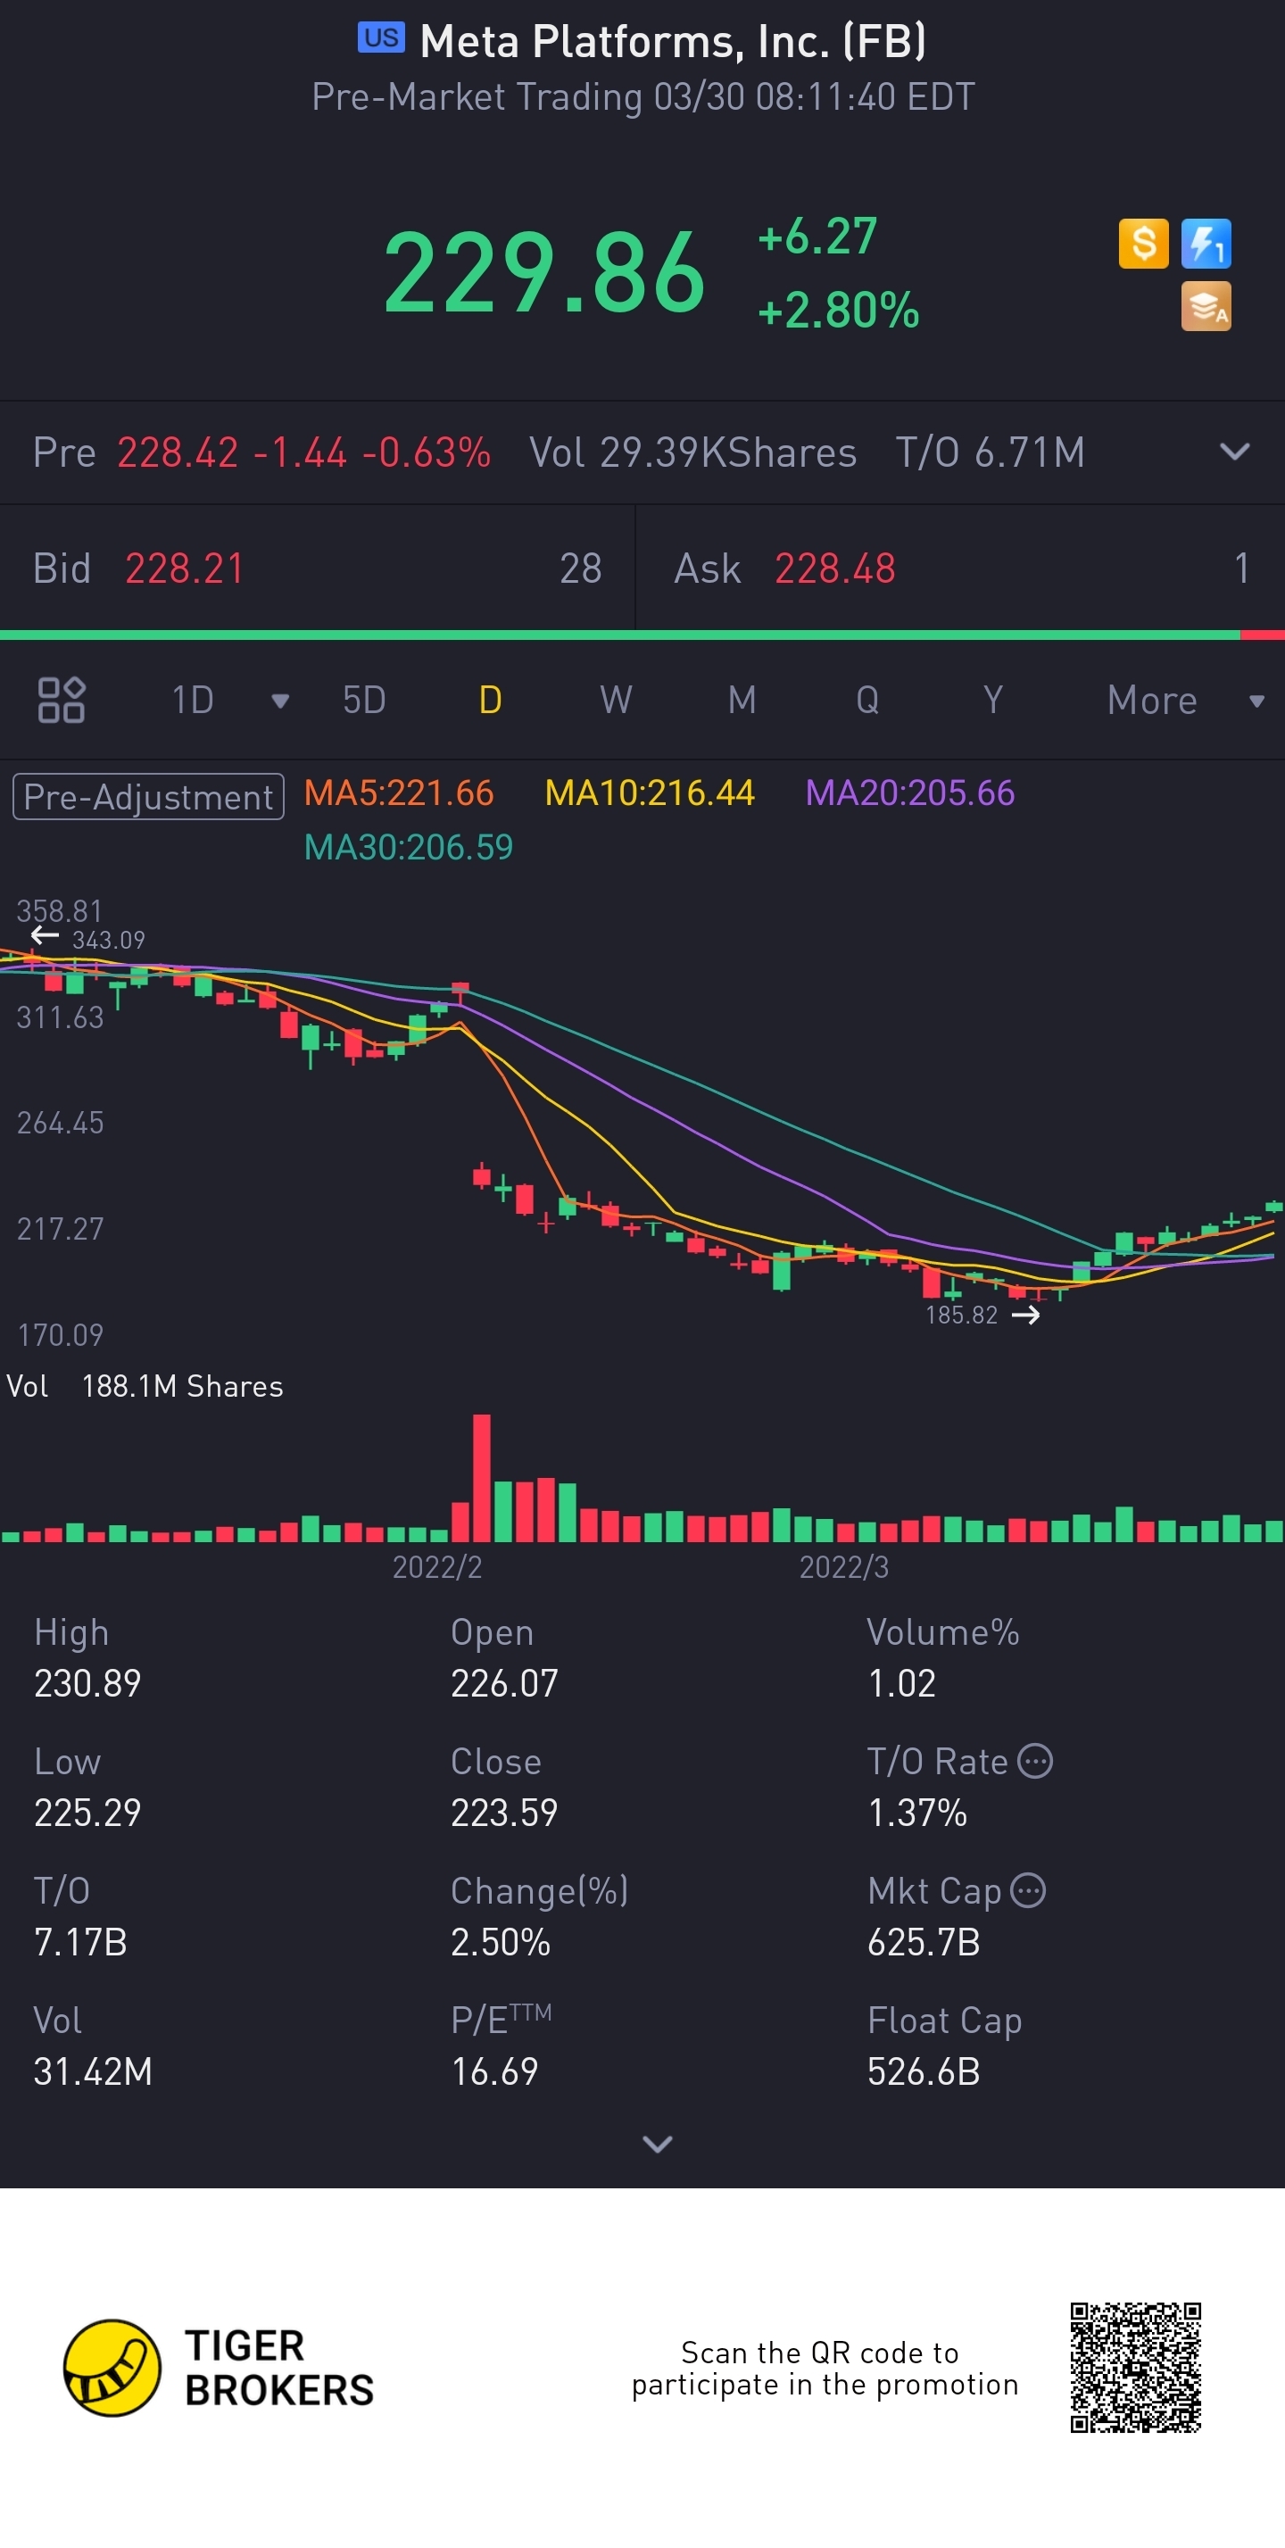Viewport: 1285px width, 2548px height.
Task: Select the D daily chart tab
Action: point(491,701)
